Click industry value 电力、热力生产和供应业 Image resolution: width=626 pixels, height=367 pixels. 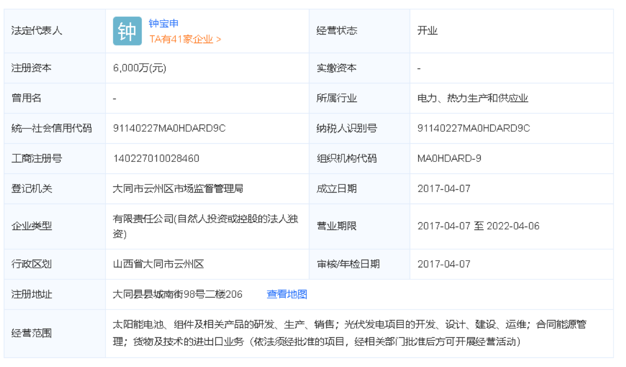472,98
